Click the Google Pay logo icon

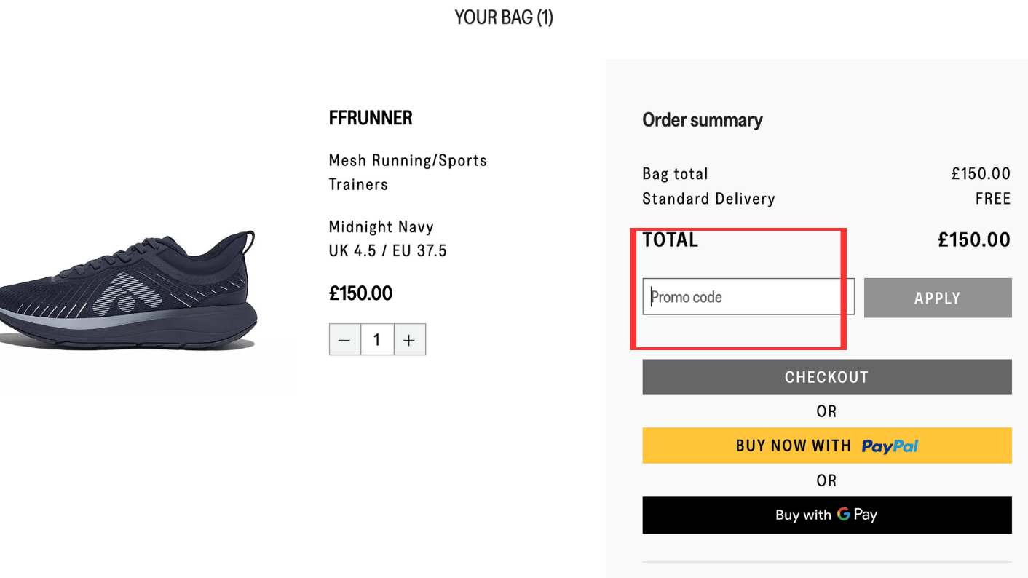[845, 515]
